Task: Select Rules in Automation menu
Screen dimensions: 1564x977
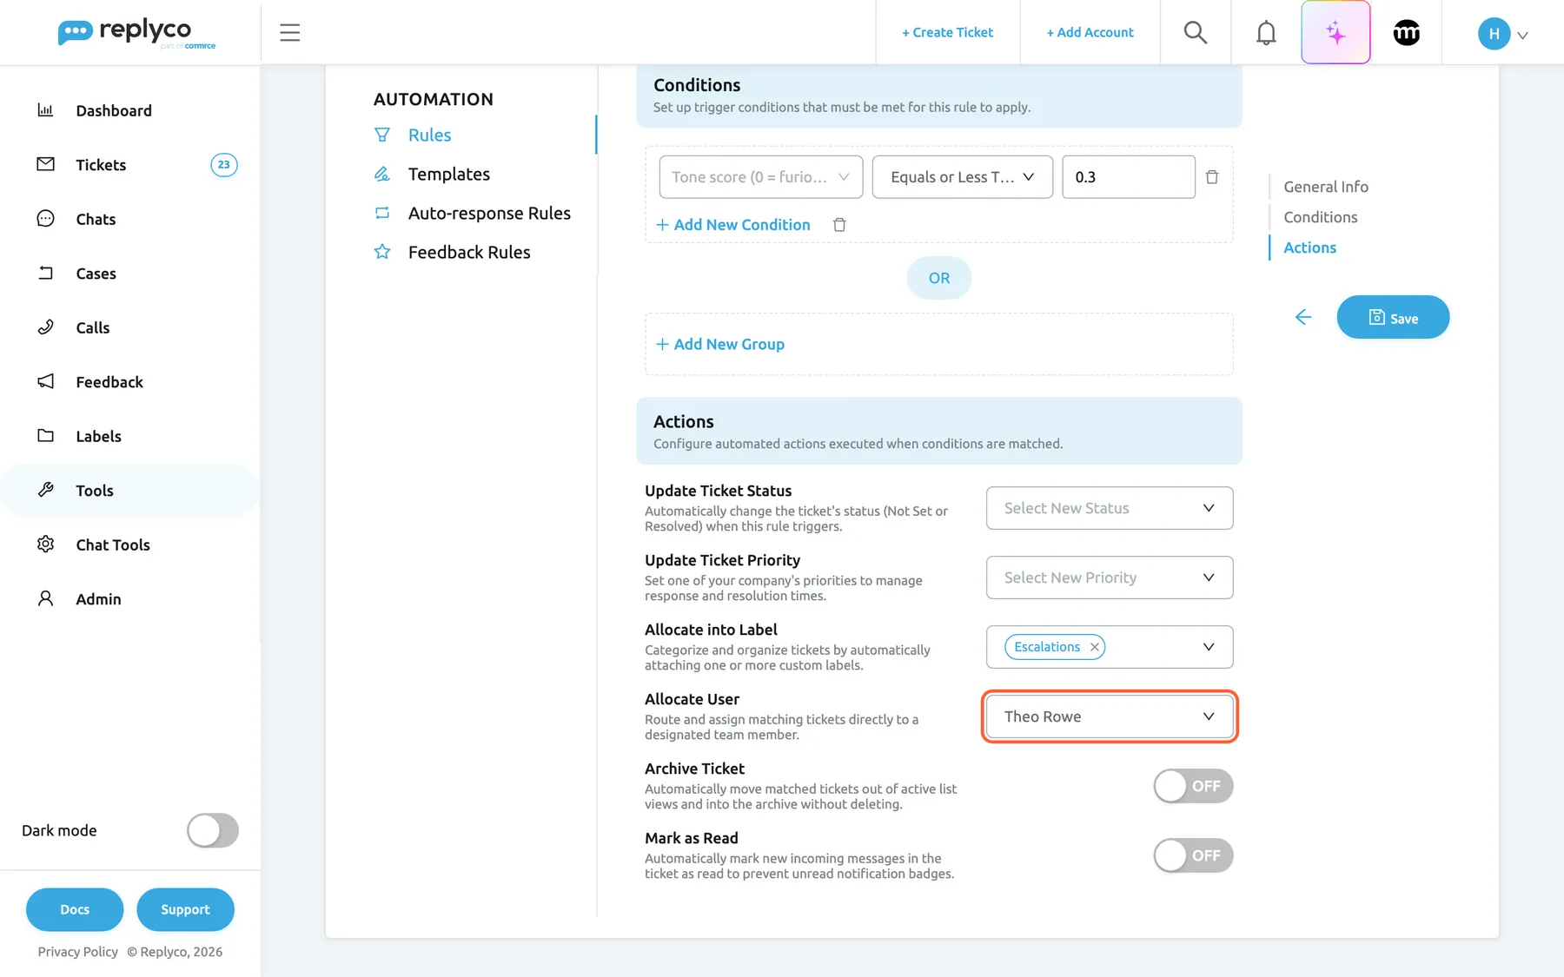Action: (x=429, y=135)
